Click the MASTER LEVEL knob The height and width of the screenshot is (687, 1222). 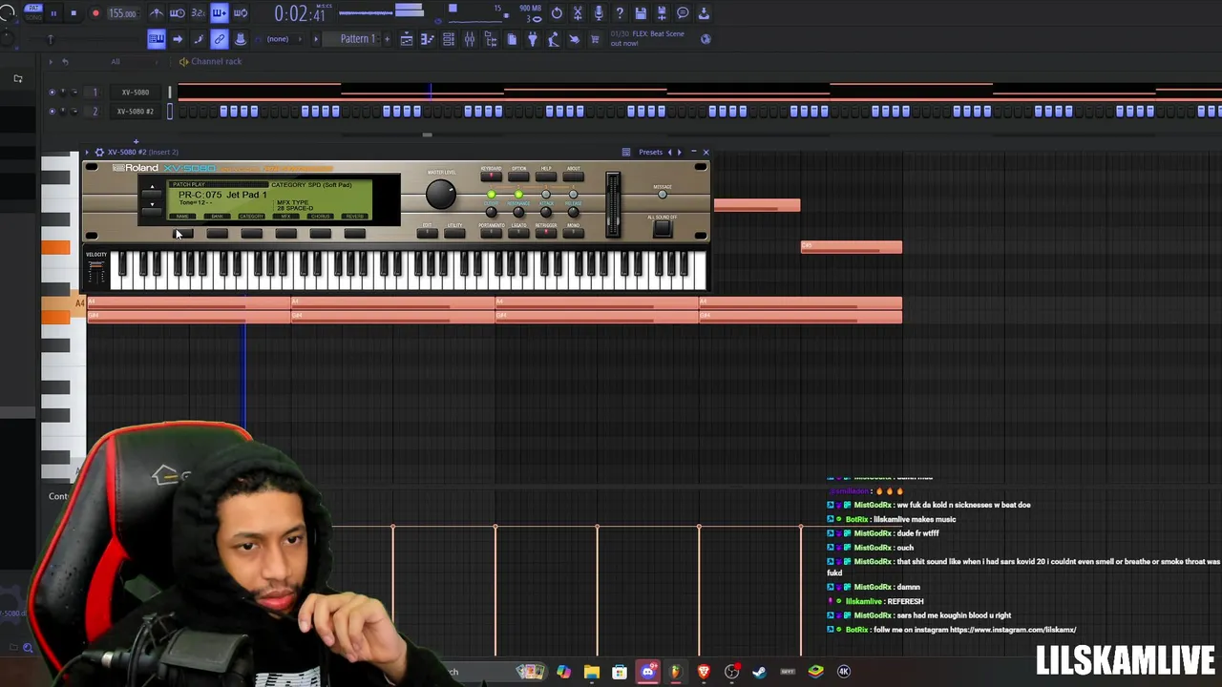coord(440,194)
